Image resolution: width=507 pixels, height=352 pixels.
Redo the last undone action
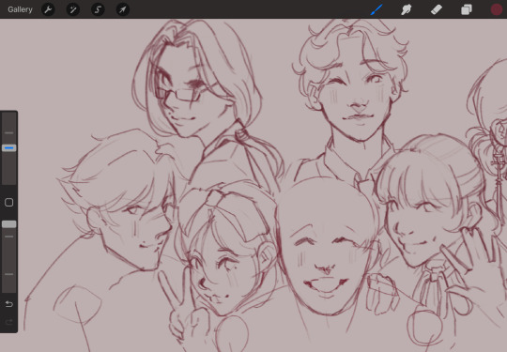(x=9, y=322)
